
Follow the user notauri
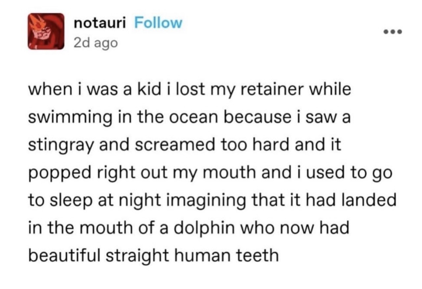pyautogui.click(x=158, y=23)
